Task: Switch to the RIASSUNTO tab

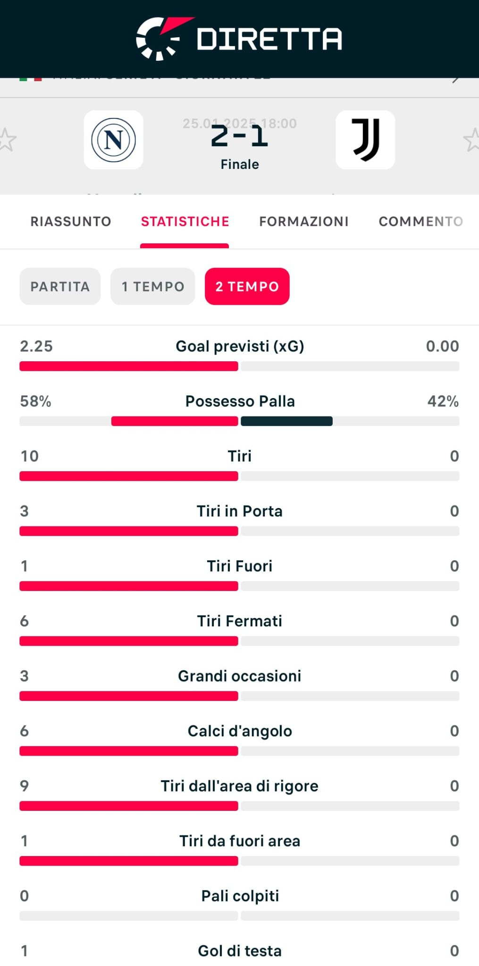Action: (x=71, y=221)
